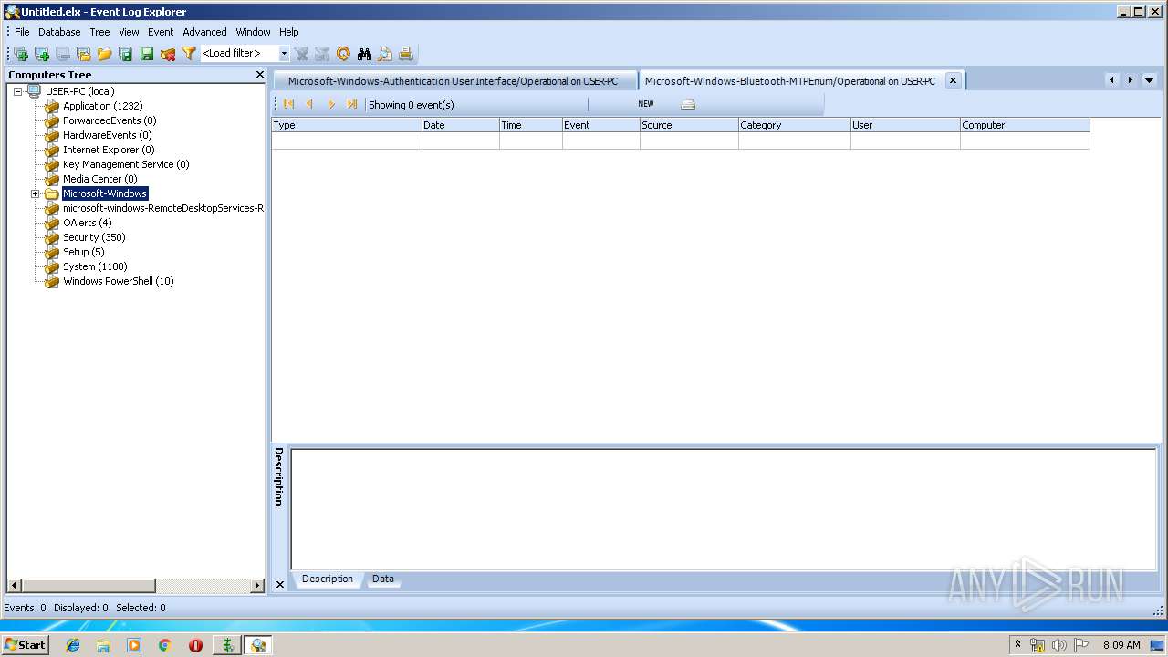The width and height of the screenshot is (1168, 657).
Task: Click the Computers Tree horizontal scrollbar thumb
Action: pos(89,586)
